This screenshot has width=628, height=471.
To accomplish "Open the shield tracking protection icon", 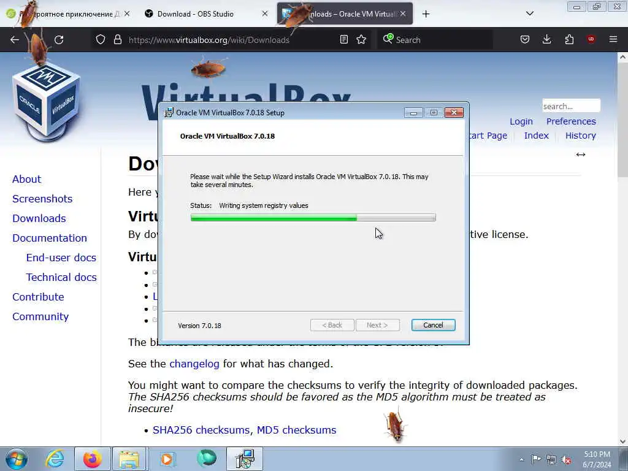I will click(x=101, y=39).
